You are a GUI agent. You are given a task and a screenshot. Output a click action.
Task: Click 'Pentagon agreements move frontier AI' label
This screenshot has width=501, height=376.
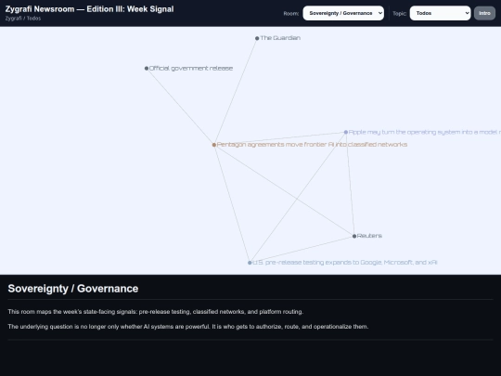[312, 145]
